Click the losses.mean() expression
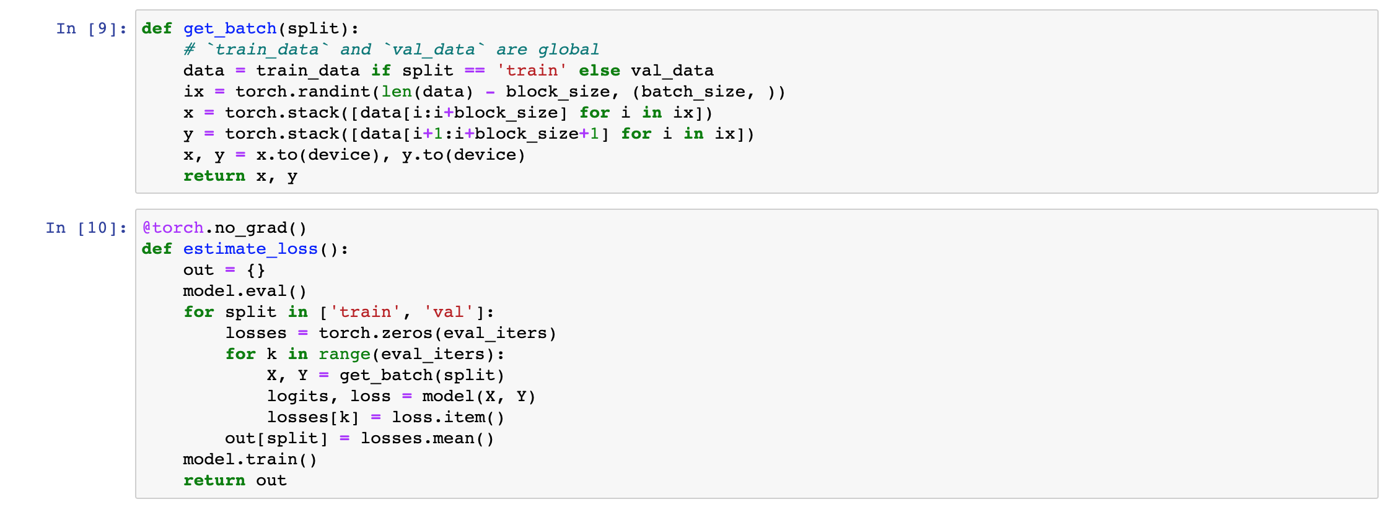1396x507 pixels. coord(428,438)
